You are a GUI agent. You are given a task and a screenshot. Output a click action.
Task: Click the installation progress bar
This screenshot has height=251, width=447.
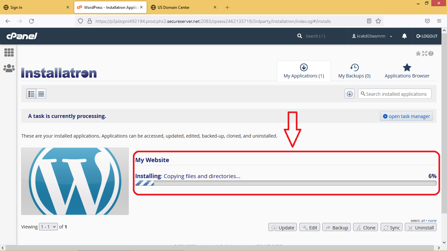(x=286, y=183)
